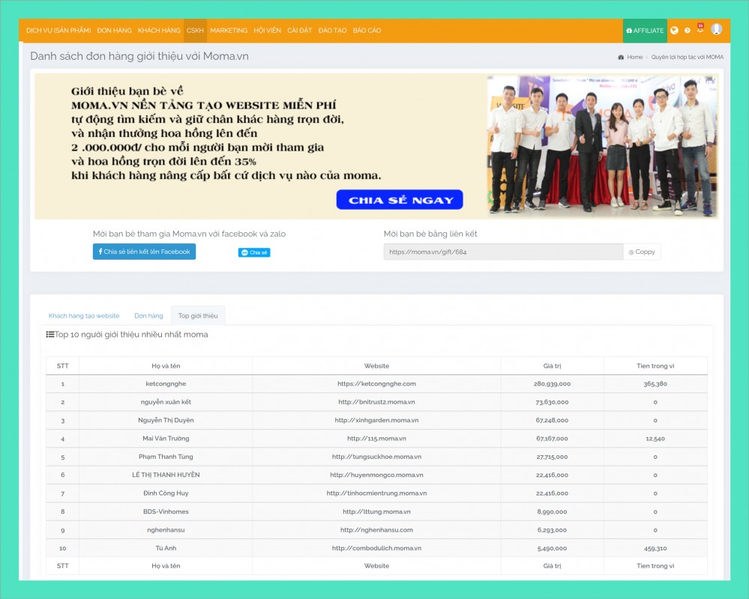
Task: Click the moma.vn/gift/684 referral link field
Action: coord(503,252)
